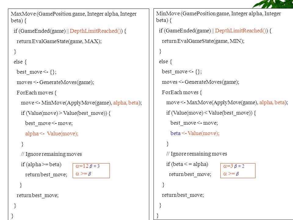Screen dimensions: 293x220
Task: Click the "α=3 β = 2" annotation
Action: click(234, 166)
